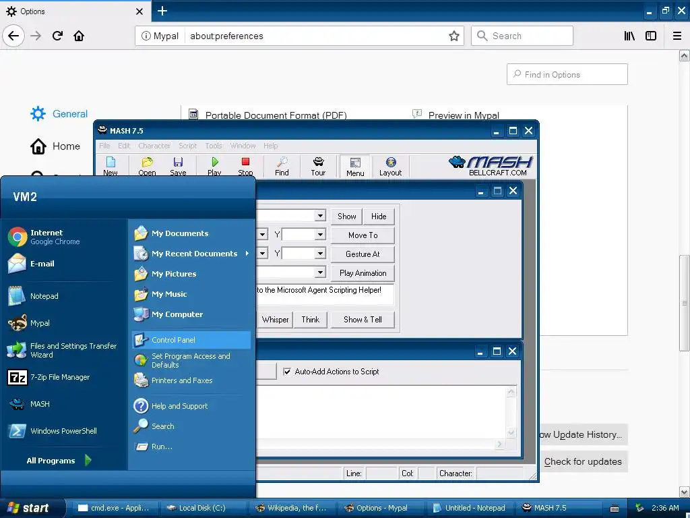Open the Tools menu in MASH
690x518 pixels.
coord(214,146)
